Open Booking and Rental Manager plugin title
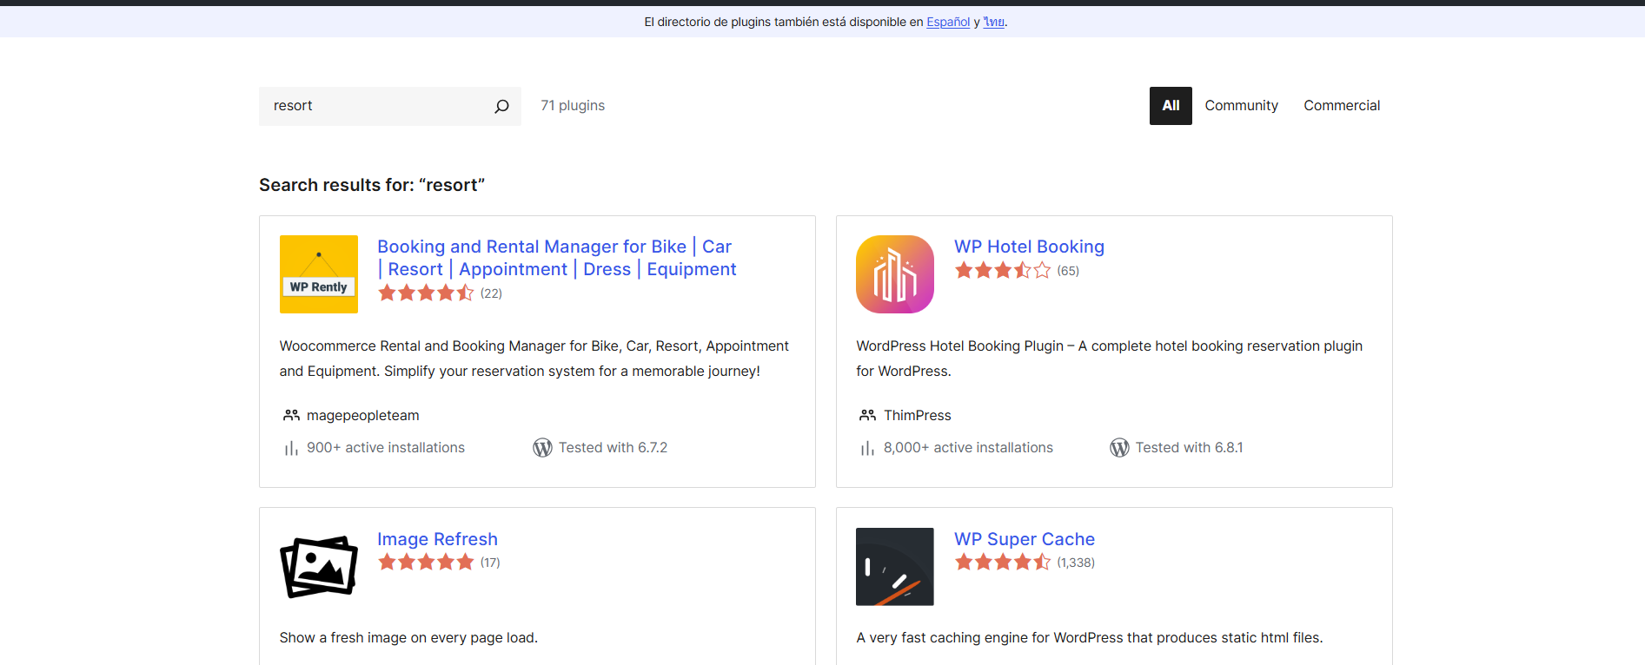Image resolution: width=1645 pixels, height=665 pixels. pyautogui.click(x=556, y=258)
